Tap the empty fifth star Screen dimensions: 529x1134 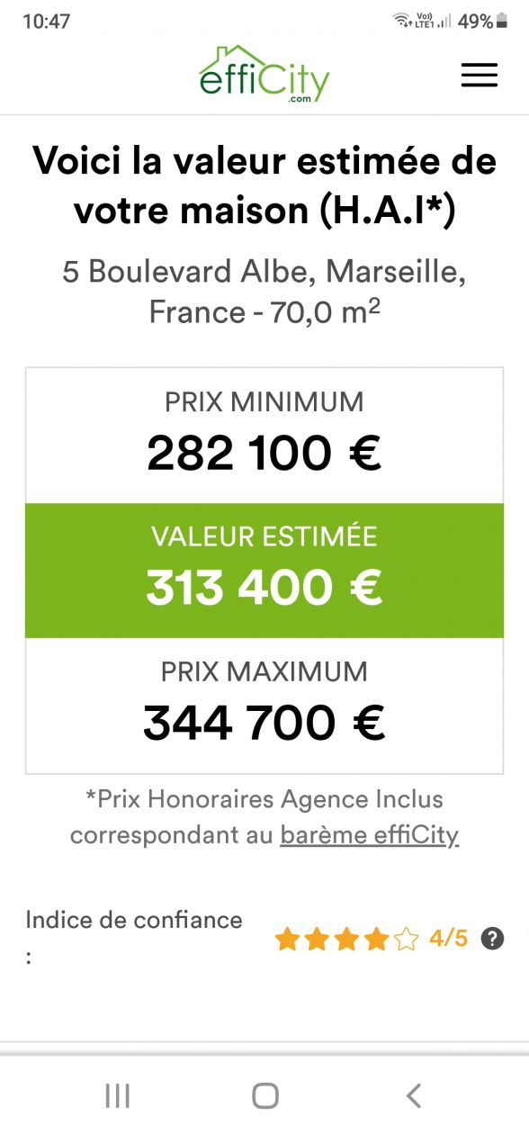click(407, 940)
